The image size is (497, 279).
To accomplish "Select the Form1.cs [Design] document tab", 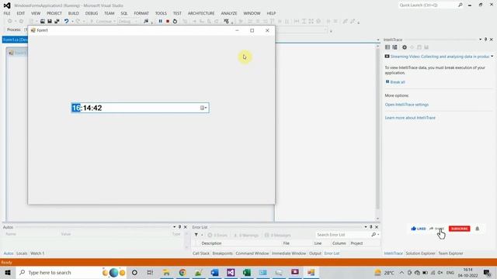I will point(15,40).
